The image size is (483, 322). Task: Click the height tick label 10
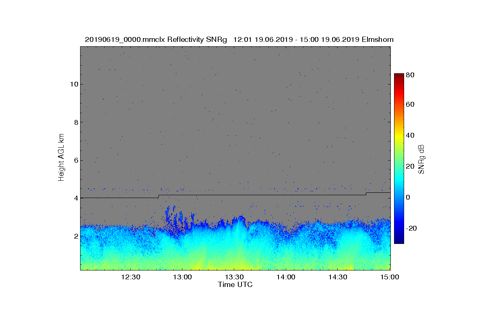pos(74,84)
